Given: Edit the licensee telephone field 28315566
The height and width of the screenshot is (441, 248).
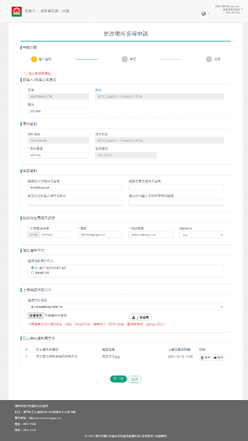Looking at the screenshot, I should 58,111.
